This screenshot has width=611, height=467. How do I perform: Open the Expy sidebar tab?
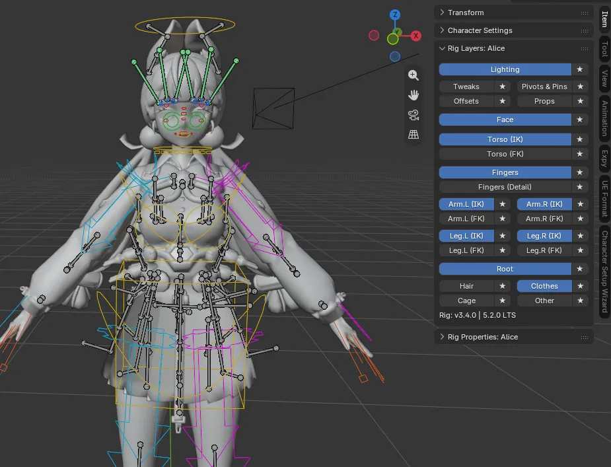(605, 159)
